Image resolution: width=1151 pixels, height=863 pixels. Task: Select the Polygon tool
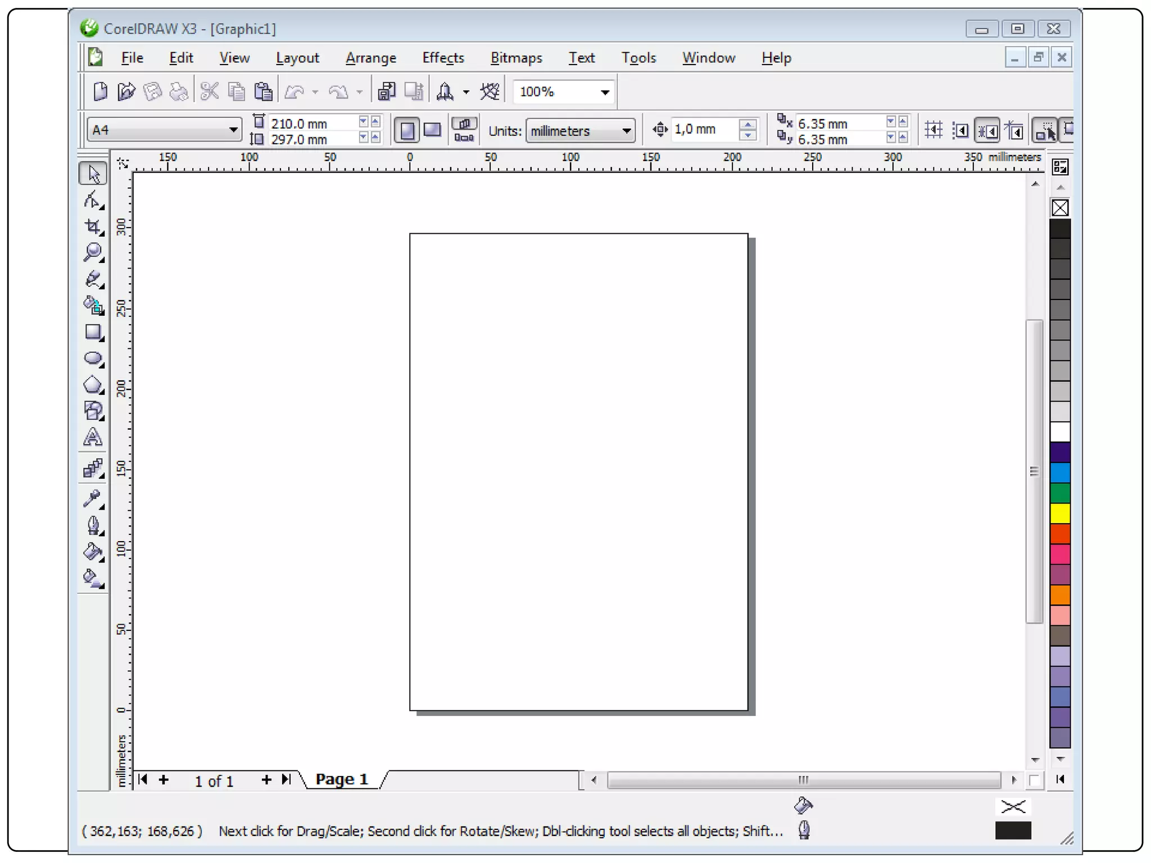click(x=93, y=385)
